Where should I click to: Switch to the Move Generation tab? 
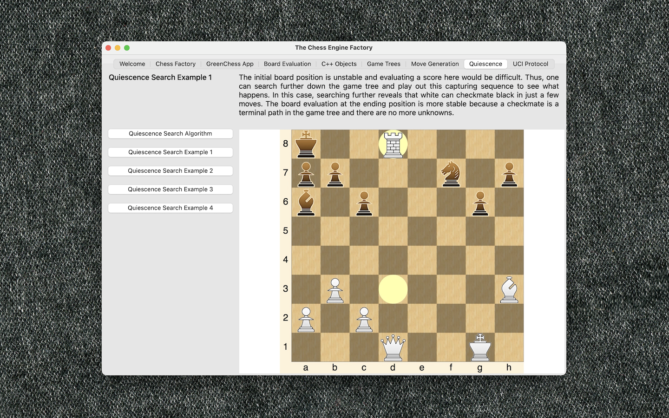pos(435,64)
